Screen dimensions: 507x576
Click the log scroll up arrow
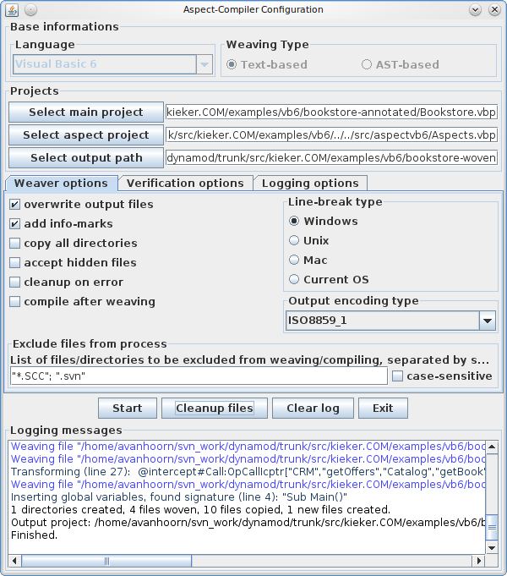coord(492,447)
